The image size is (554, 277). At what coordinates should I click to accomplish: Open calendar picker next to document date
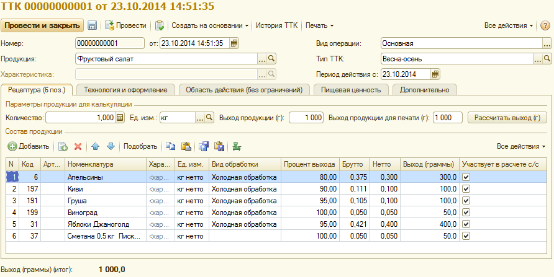(x=234, y=43)
